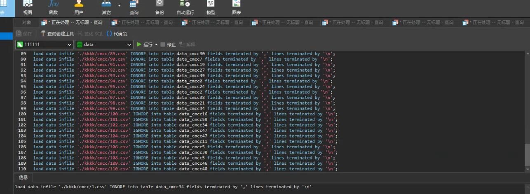The image size is (530, 194).
Task: Switch to the 对象 (Objects) tab
Action: click(27, 23)
